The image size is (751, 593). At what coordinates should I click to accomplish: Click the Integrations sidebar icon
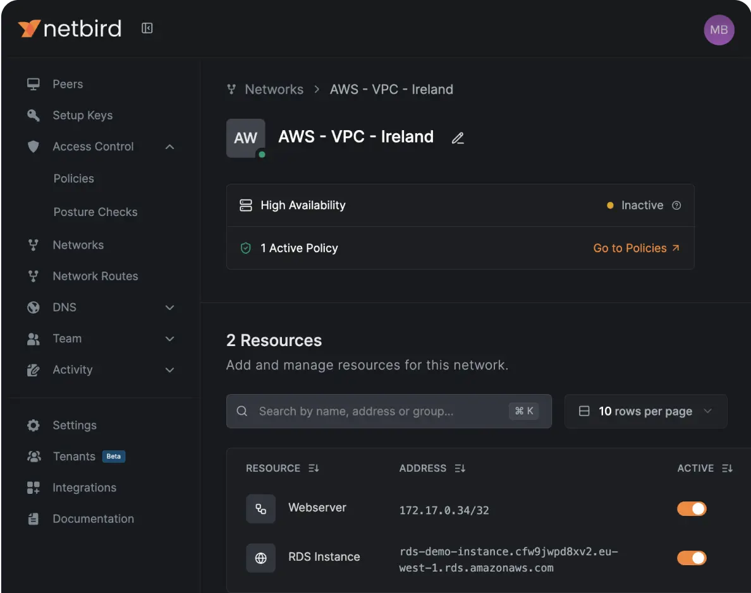point(33,487)
